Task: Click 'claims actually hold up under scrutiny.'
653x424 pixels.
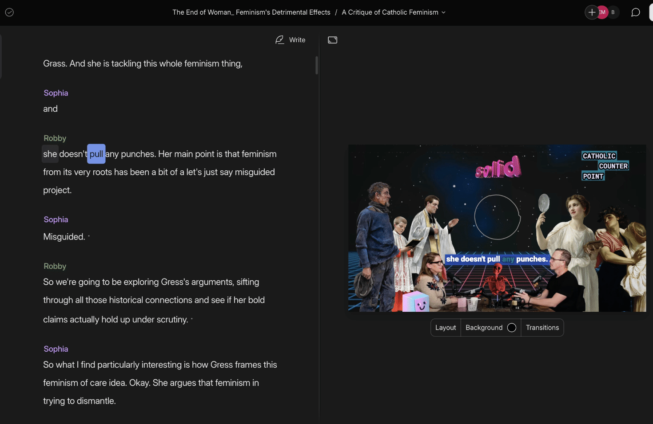Action: click(115, 319)
